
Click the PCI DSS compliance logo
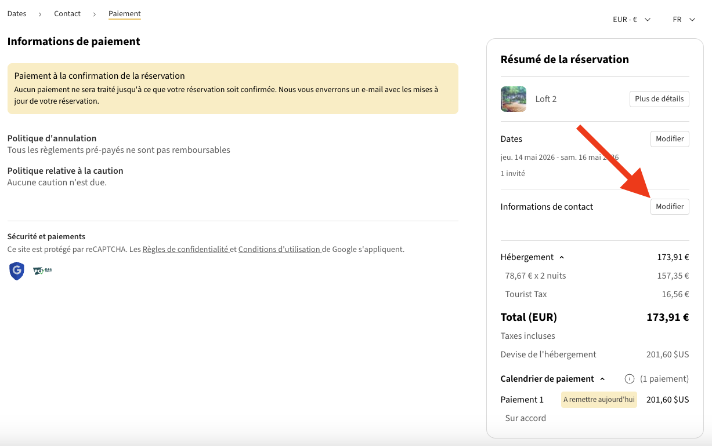pos(42,270)
